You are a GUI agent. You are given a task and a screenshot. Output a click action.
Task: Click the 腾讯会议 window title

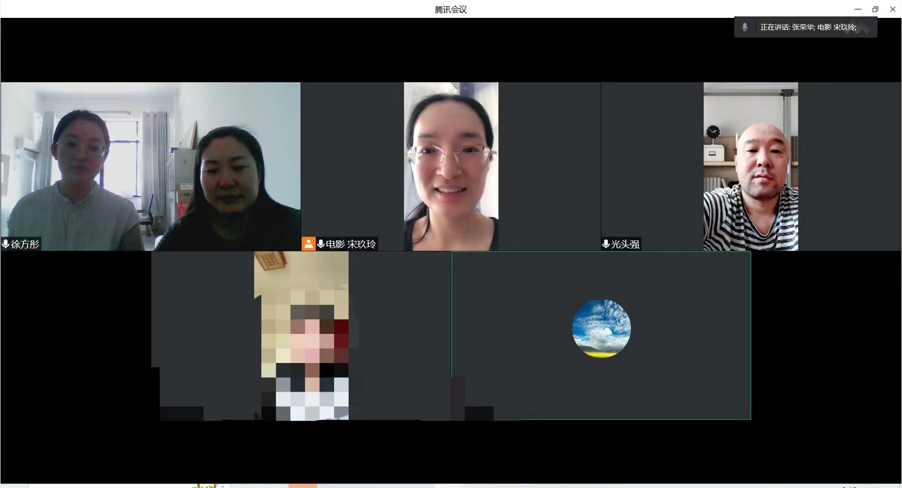tap(451, 10)
